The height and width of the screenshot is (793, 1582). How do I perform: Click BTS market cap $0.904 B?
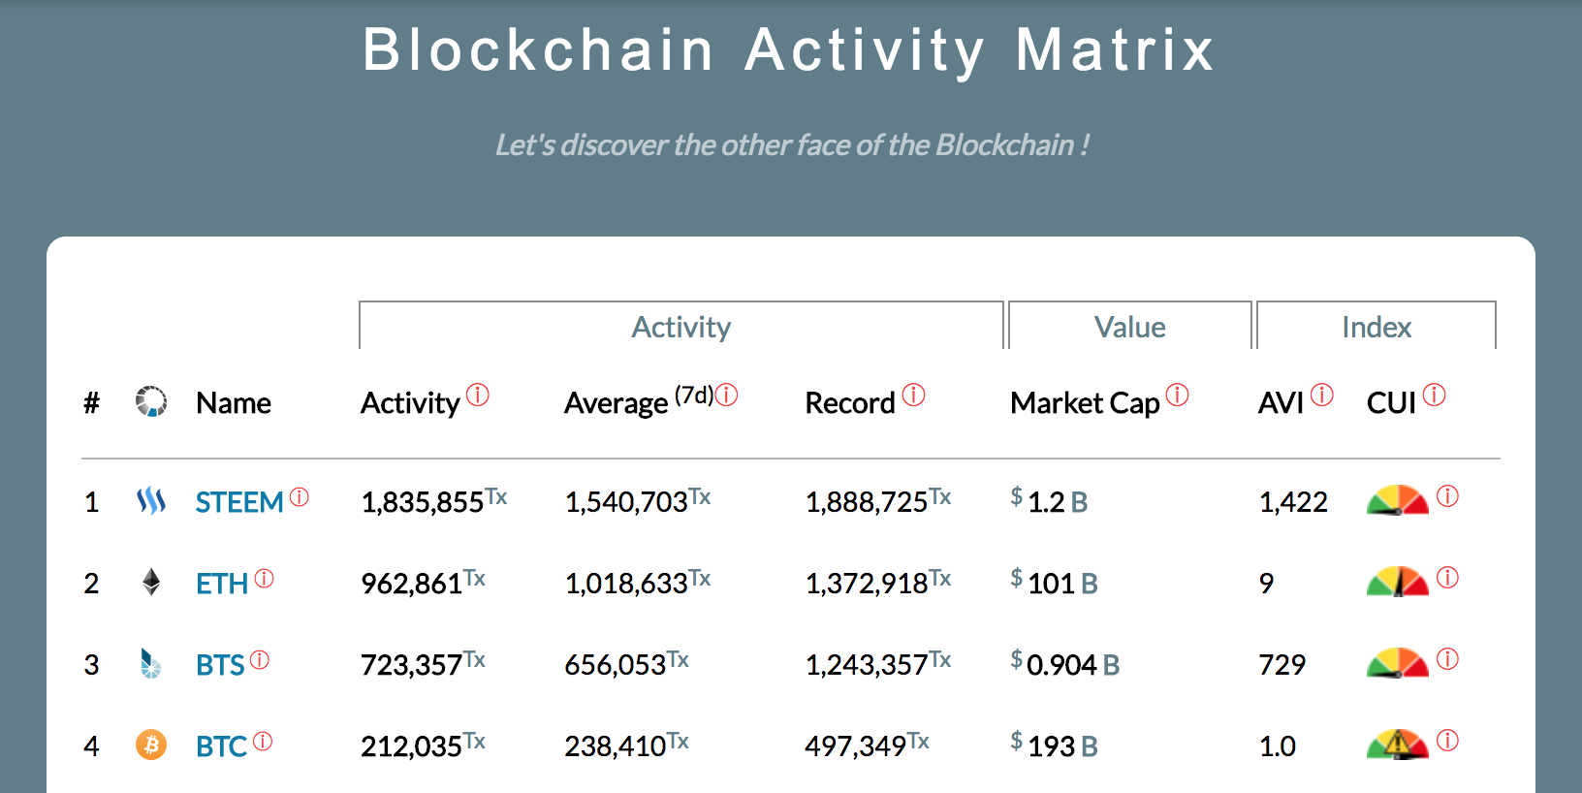click(1065, 663)
